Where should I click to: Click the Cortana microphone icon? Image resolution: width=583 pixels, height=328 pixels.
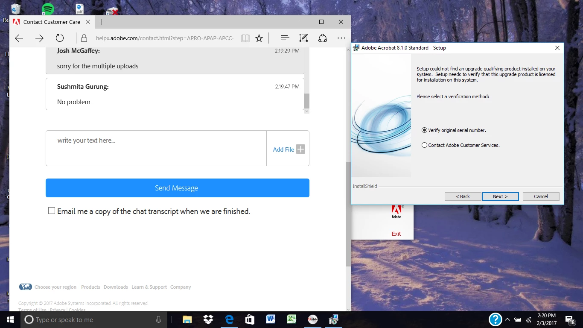159,319
